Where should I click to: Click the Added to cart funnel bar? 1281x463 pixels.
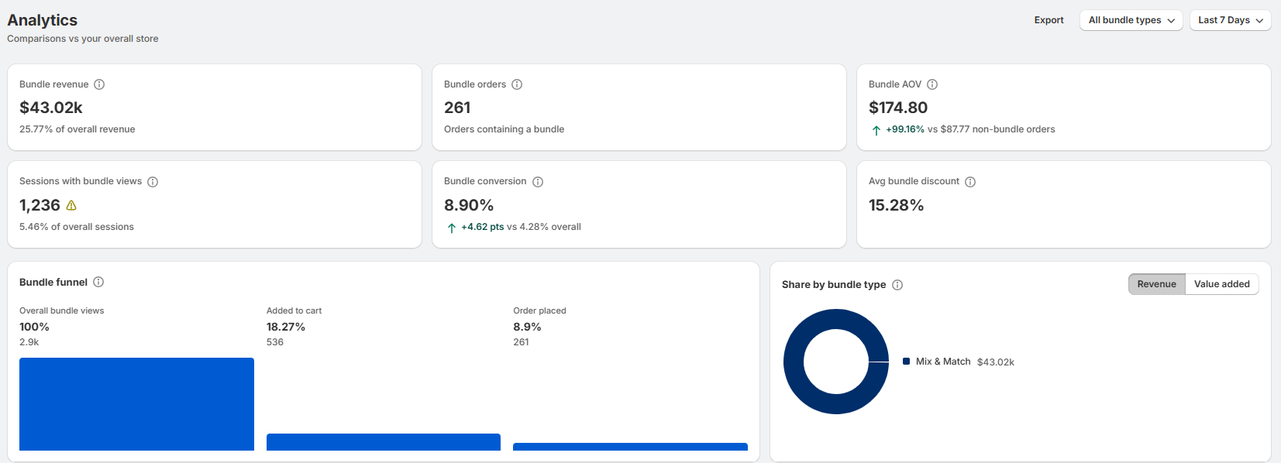click(x=384, y=442)
